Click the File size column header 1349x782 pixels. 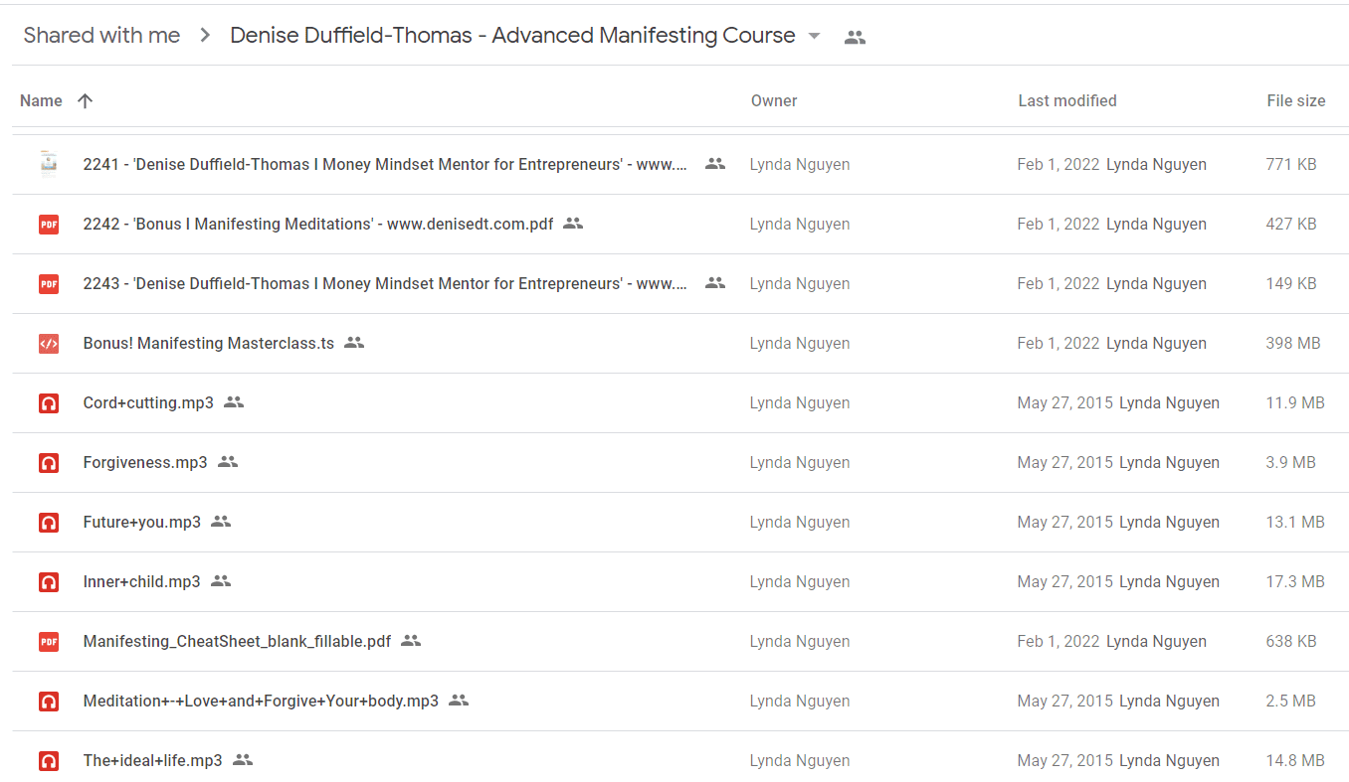(x=1296, y=100)
